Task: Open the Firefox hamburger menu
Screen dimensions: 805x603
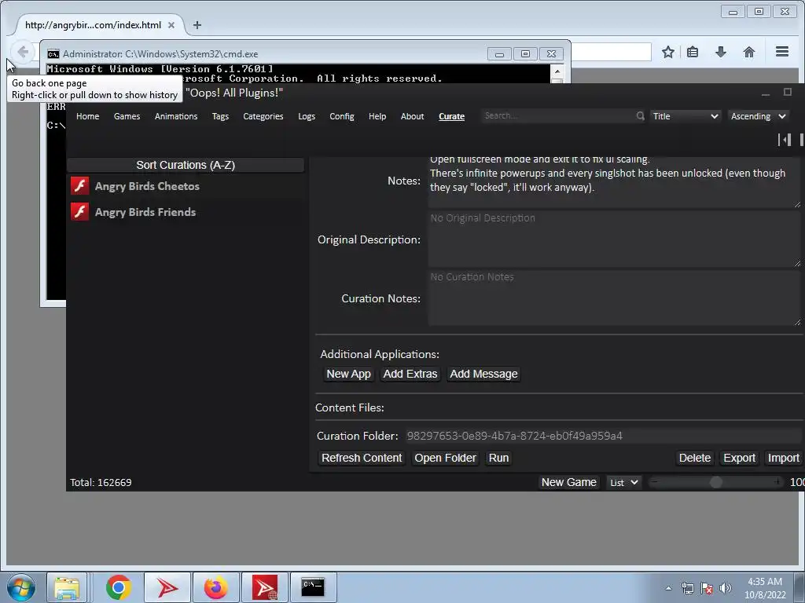Action: (782, 51)
